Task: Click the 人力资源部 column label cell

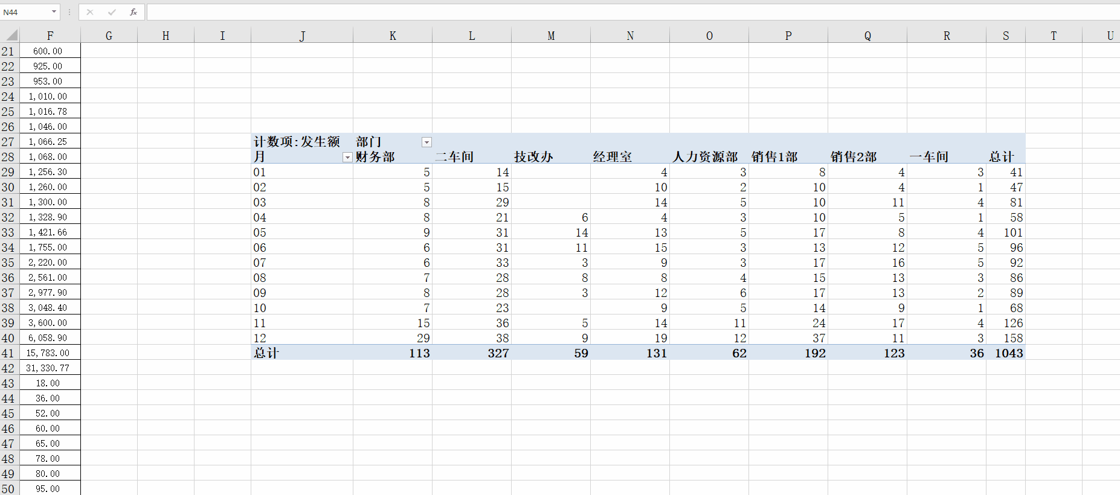Action: pyautogui.click(x=706, y=157)
